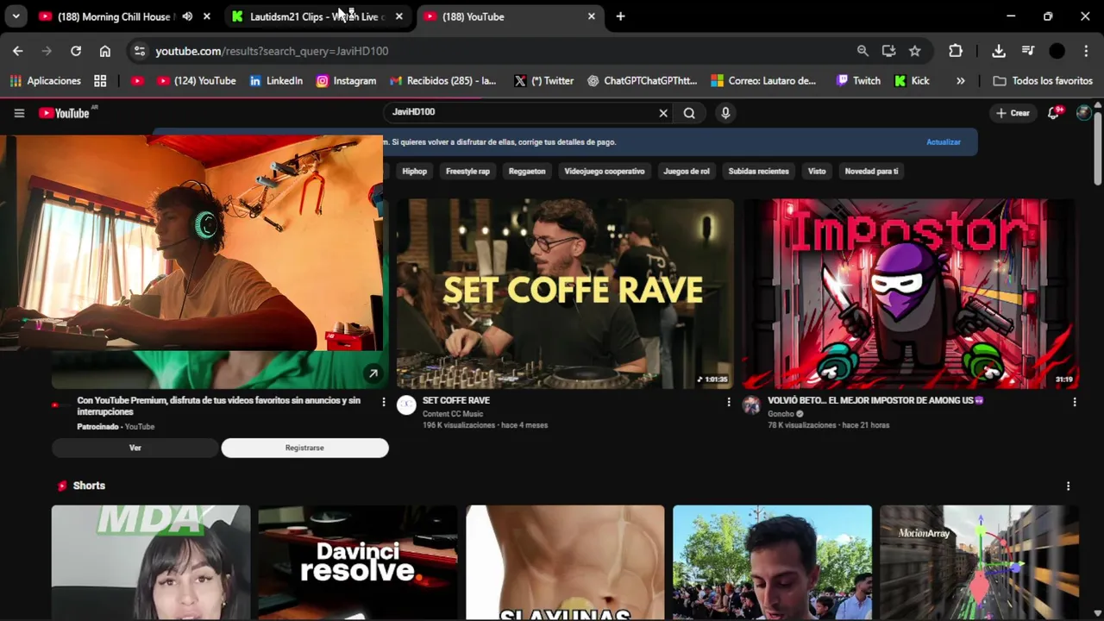The height and width of the screenshot is (621, 1104).
Task: Expand the bookmarks overflow chevron
Action: [x=961, y=81]
